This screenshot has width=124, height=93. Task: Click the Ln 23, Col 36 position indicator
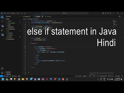tap(78, 76)
